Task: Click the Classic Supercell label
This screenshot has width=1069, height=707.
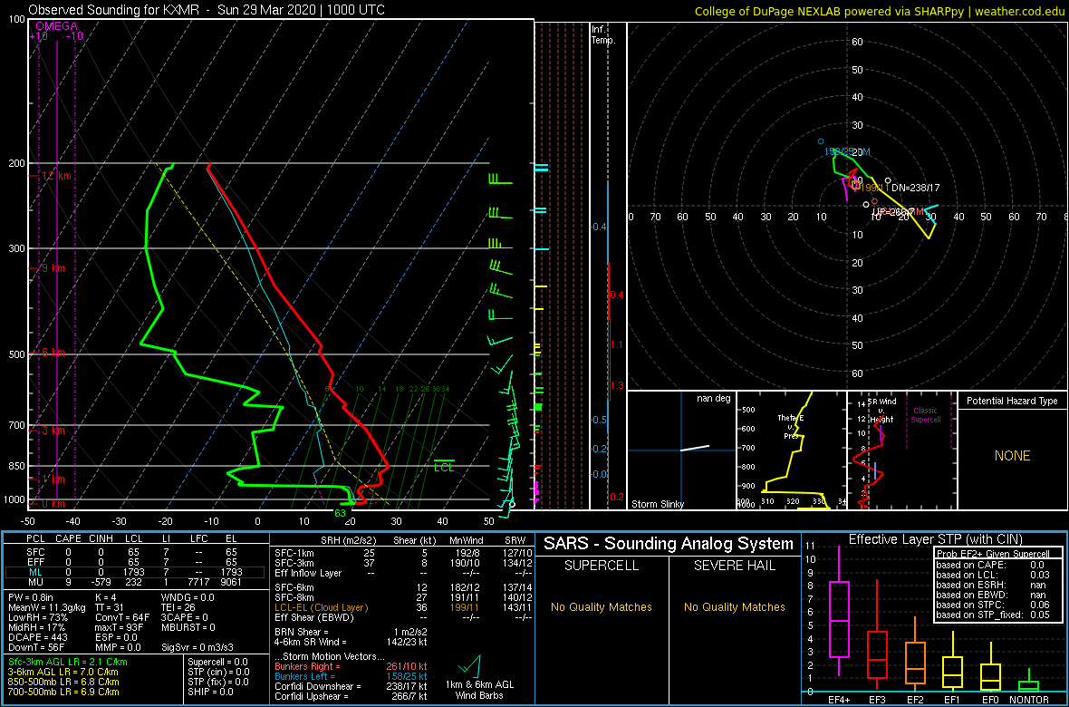Action: point(925,415)
